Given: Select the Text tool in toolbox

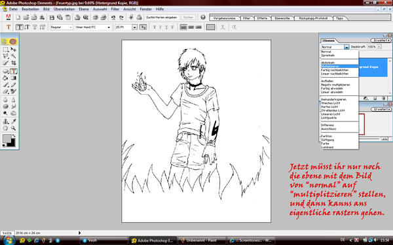Looking at the screenshot, I should coord(14,71).
